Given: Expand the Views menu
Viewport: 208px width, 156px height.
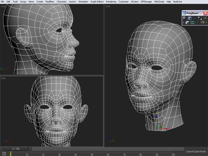Looking at the screenshot, I should coord(31,2).
